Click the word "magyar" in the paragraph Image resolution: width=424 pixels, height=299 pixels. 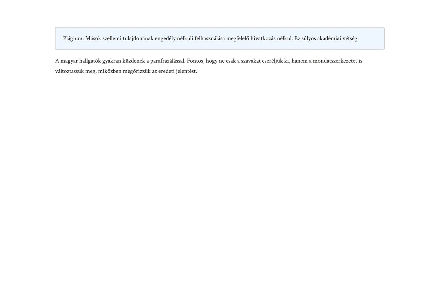click(69, 61)
